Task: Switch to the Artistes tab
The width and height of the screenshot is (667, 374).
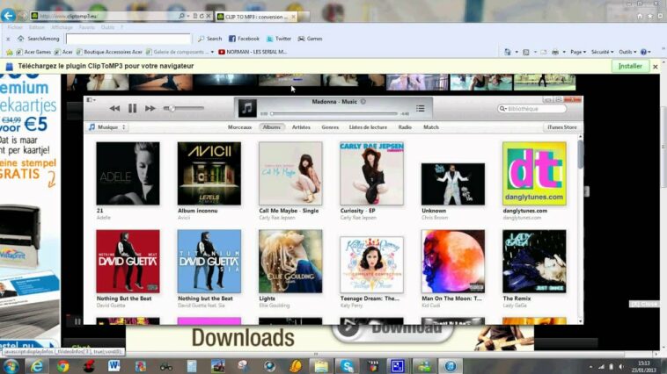Action: coord(301,127)
